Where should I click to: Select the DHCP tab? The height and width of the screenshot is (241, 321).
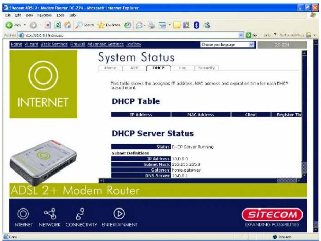pyautogui.click(x=159, y=68)
